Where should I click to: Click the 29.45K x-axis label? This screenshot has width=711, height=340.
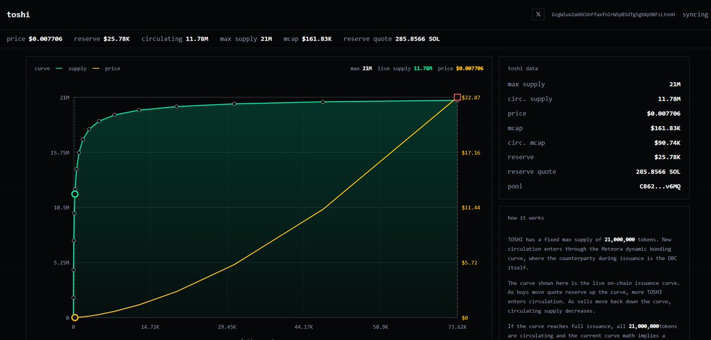coord(227,326)
